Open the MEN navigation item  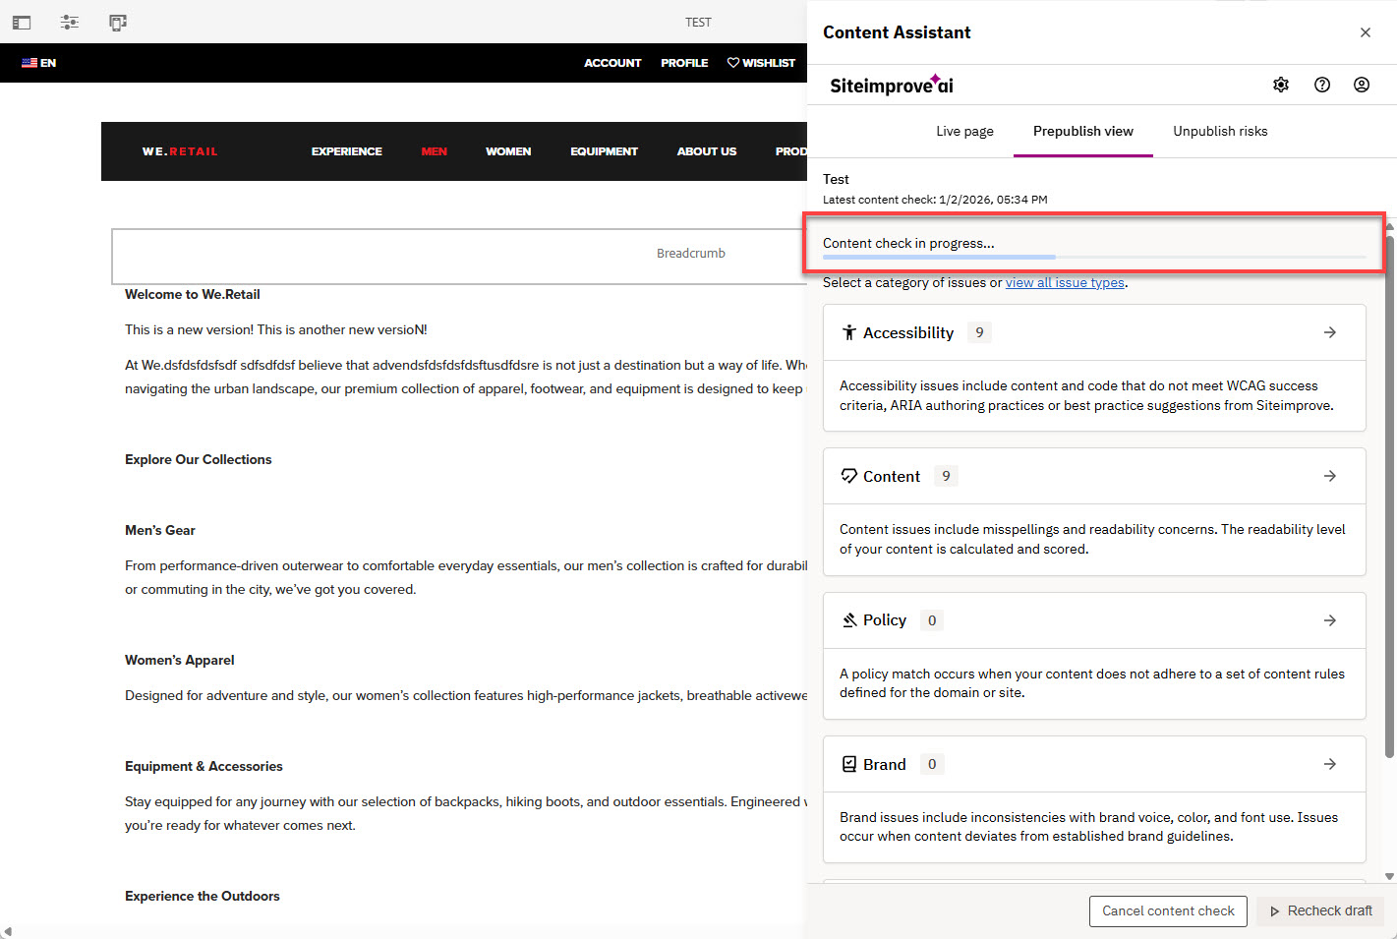435,151
